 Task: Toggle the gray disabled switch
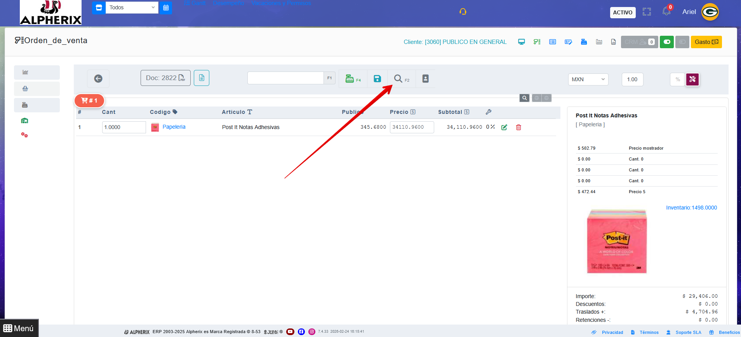[682, 42]
